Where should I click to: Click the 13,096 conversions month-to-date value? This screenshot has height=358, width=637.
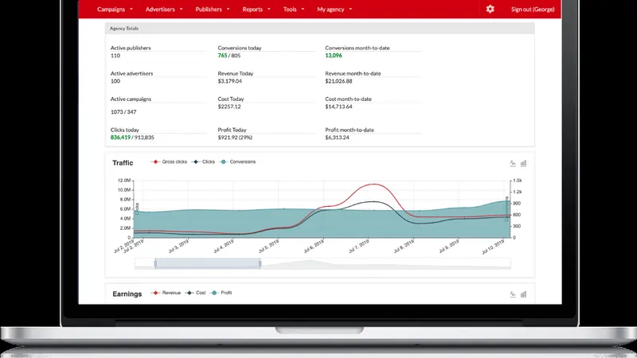point(333,56)
